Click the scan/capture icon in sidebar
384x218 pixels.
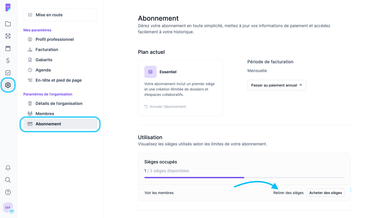click(8, 36)
